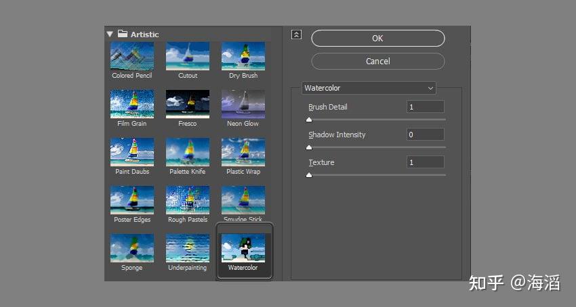Collapse the filter gallery with double-arrow icon
Image resolution: width=576 pixels, height=307 pixels.
click(x=296, y=35)
